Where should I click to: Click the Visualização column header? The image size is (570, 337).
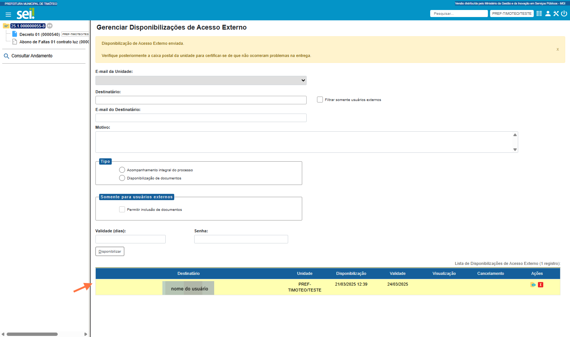tap(444, 273)
